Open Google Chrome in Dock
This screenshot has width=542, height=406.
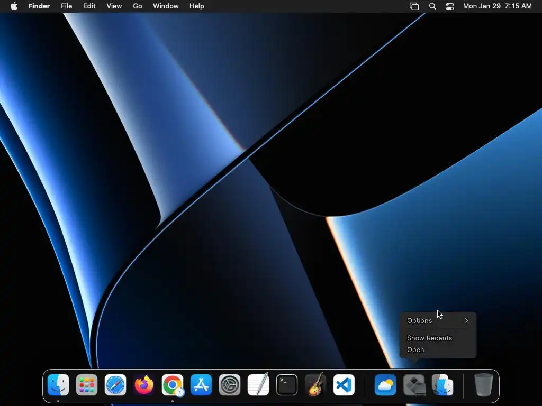pyautogui.click(x=173, y=385)
